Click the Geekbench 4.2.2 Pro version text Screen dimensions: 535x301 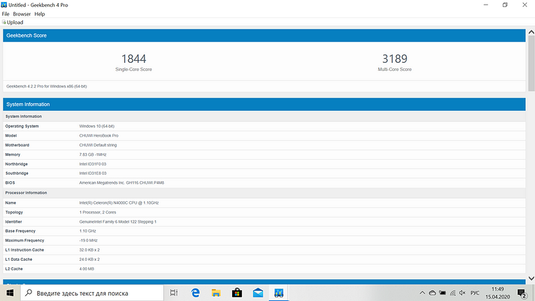click(47, 86)
